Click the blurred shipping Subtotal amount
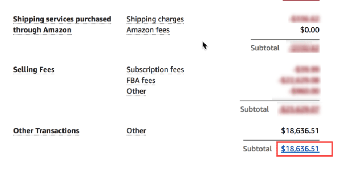Viewport: 349px width, 170px height. 304,48
